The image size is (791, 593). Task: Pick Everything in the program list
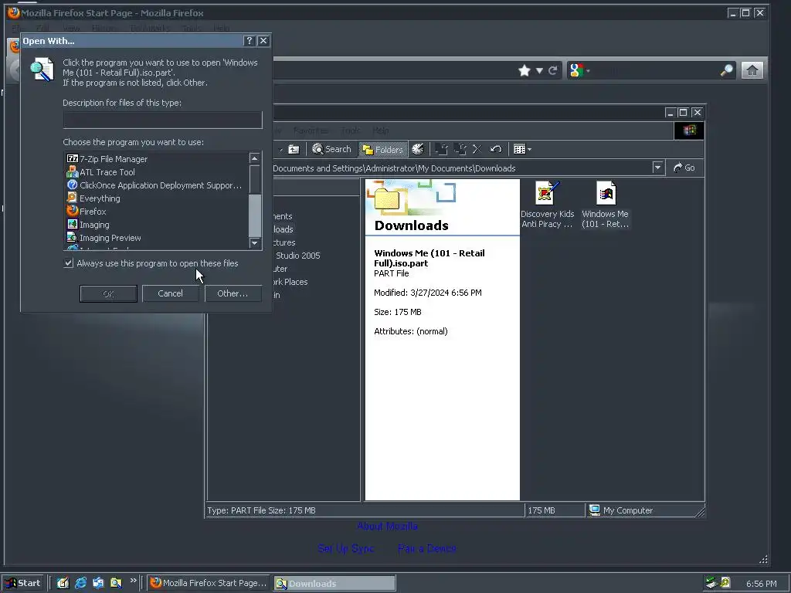pos(93,198)
